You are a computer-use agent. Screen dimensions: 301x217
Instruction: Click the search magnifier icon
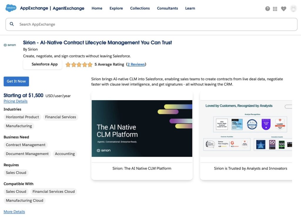(x=12, y=24)
